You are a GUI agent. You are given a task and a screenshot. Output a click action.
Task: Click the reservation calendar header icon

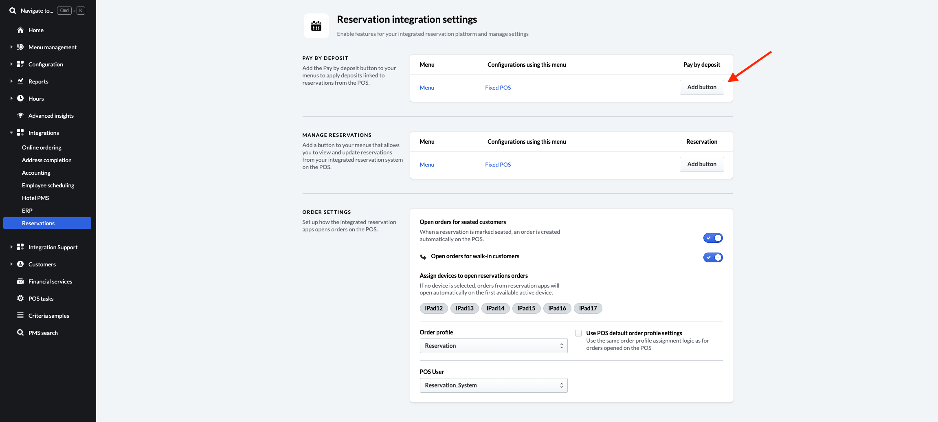316,26
